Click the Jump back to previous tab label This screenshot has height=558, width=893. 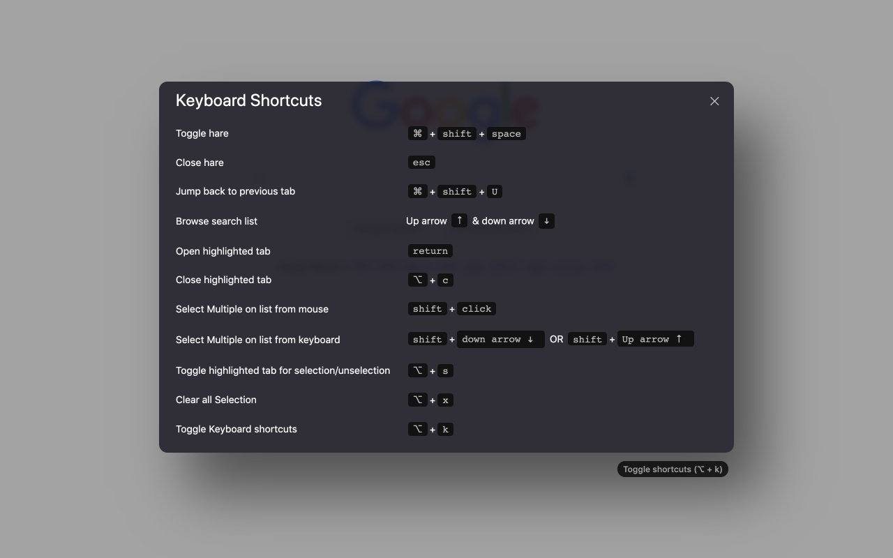click(x=236, y=191)
